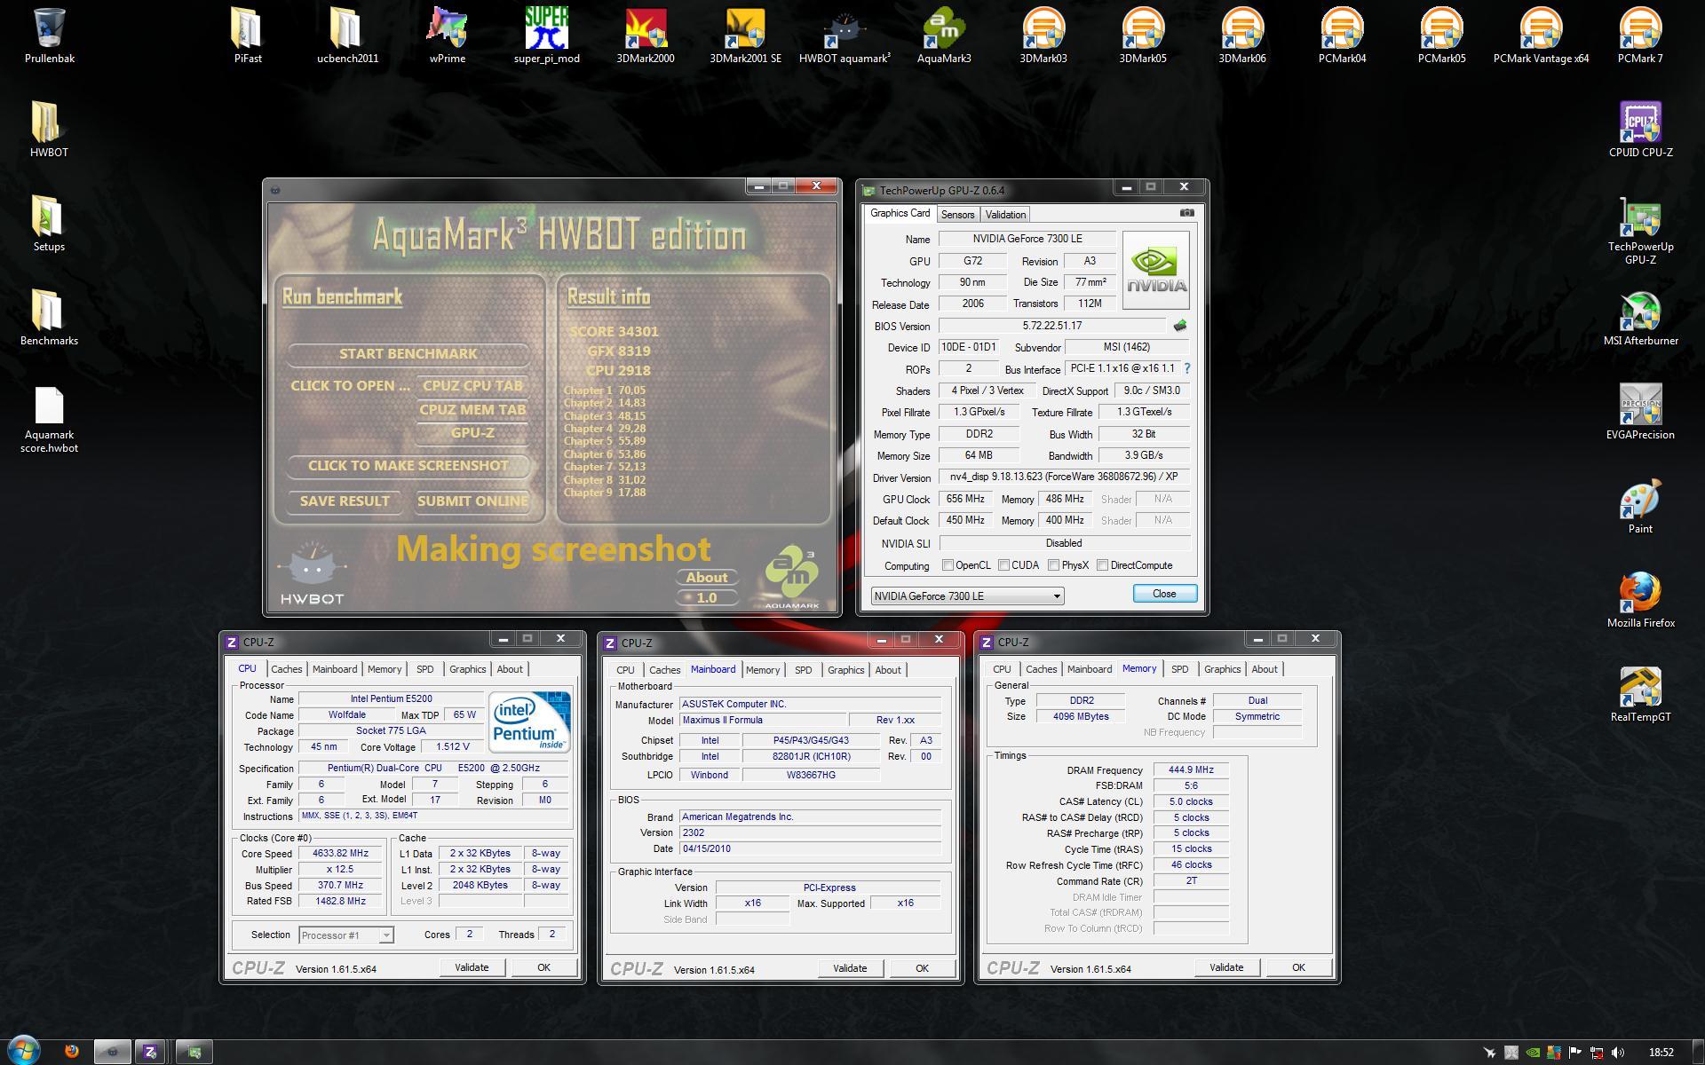Open the Setups desktop folder
The height and width of the screenshot is (1065, 1705).
click(49, 224)
